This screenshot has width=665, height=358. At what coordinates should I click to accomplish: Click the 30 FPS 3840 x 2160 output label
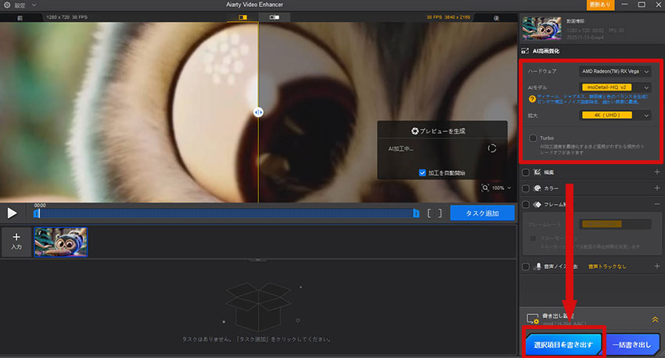point(448,17)
